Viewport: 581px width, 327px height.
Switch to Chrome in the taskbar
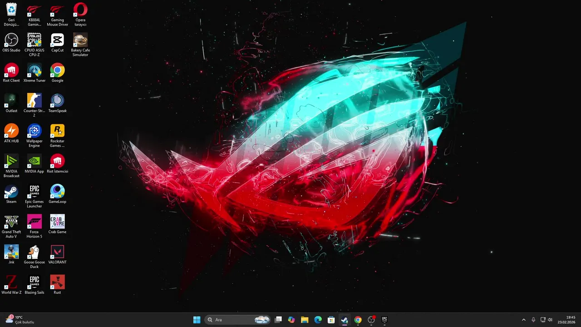pos(358,320)
